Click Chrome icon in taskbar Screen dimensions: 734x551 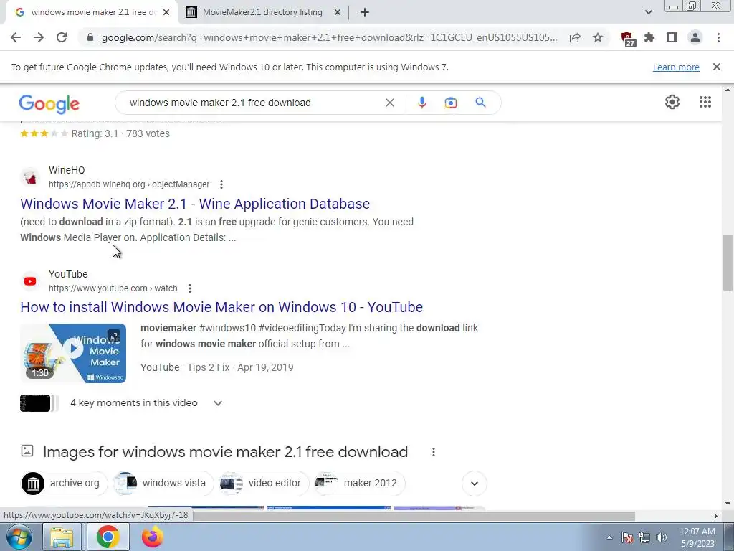tap(108, 537)
